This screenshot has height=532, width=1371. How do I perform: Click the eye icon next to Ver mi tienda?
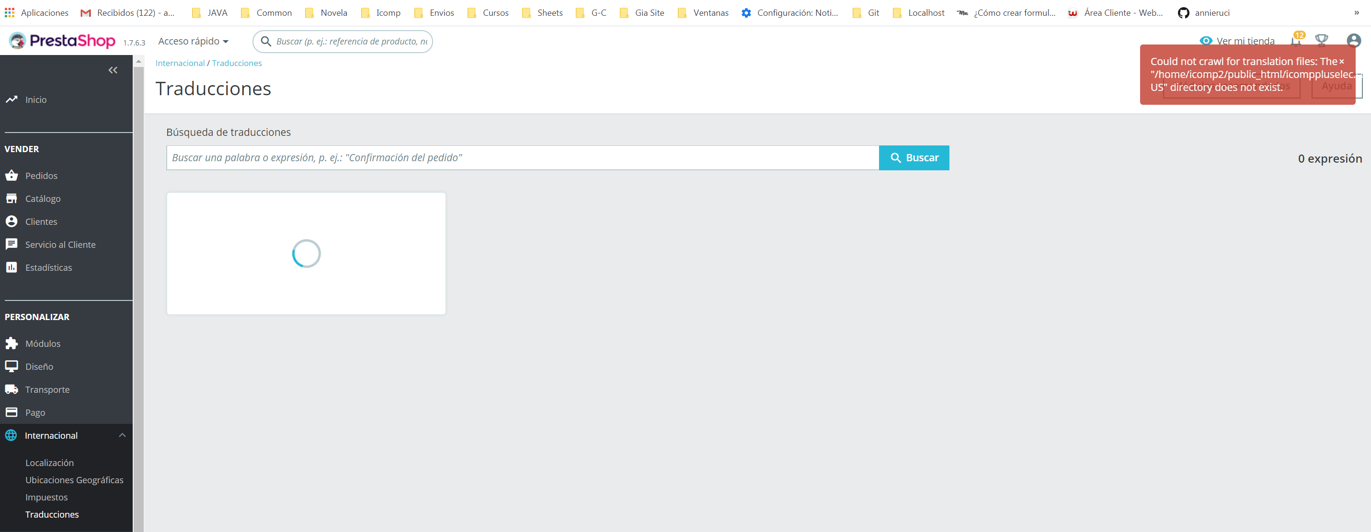click(1206, 40)
